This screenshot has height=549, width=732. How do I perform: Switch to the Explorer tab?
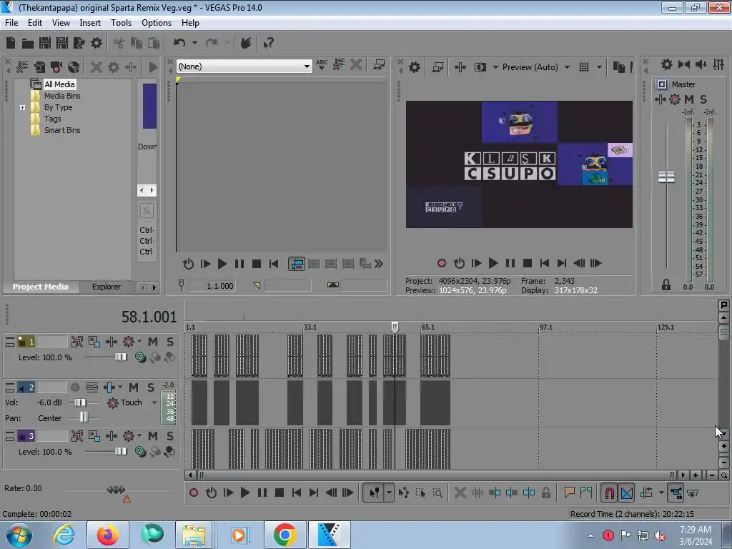pyautogui.click(x=107, y=287)
